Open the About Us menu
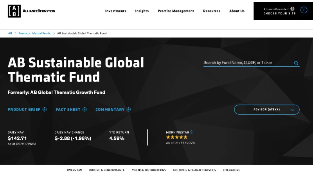313x176 pixels. click(237, 11)
